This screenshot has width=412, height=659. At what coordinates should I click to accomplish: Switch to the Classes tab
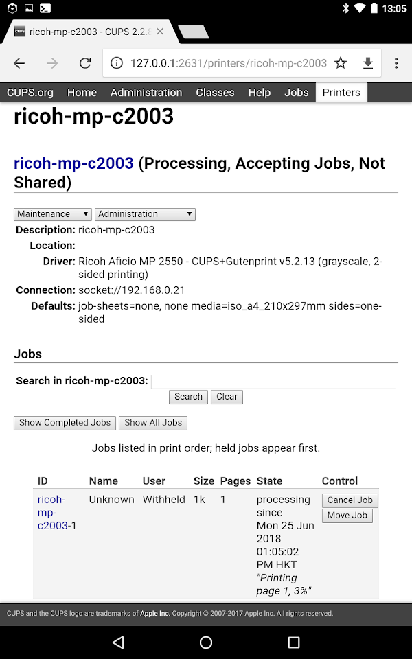pyautogui.click(x=215, y=93)
